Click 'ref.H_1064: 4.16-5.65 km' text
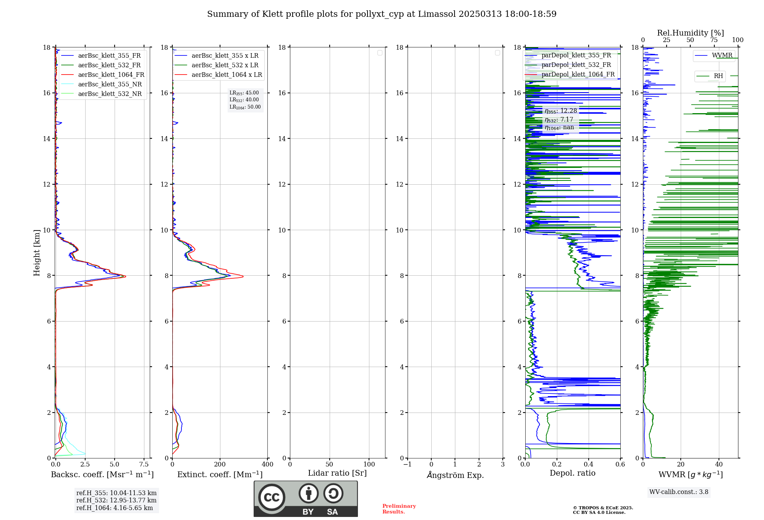 point(115,508)
